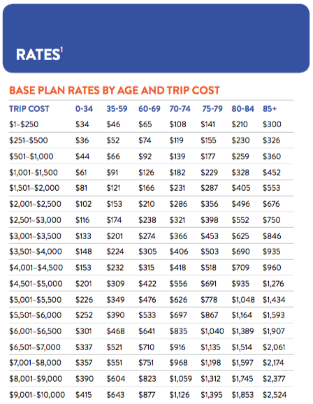Click the 0-34 age column header
The height and width of the screenshot is (404, 313).
pos(84,109)
